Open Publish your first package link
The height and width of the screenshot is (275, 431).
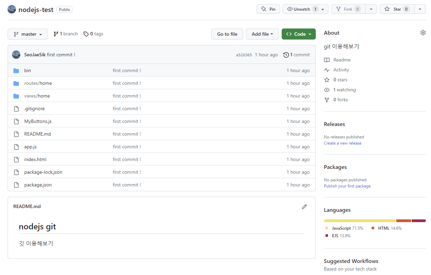pyautogui.click(x=347, y=186)
